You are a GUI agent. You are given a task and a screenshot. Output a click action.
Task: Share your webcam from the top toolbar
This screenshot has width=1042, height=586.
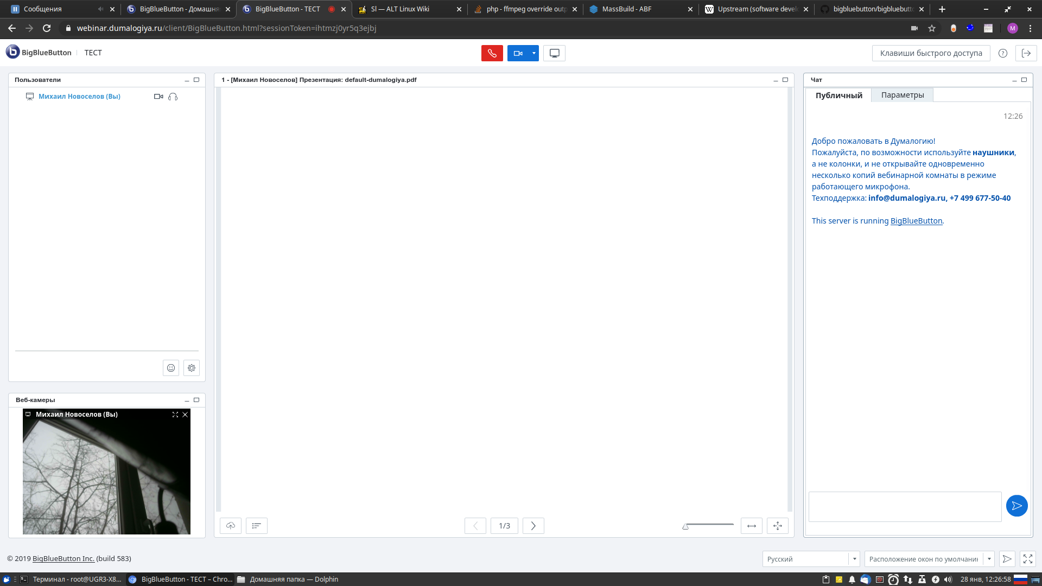click(x=518, y=53)
